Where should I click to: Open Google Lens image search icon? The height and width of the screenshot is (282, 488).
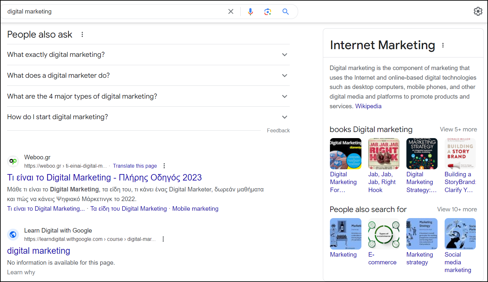click(268, 12)
